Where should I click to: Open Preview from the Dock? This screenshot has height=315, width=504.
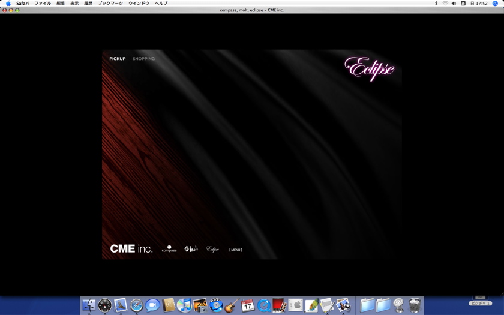tap(343, 305)
